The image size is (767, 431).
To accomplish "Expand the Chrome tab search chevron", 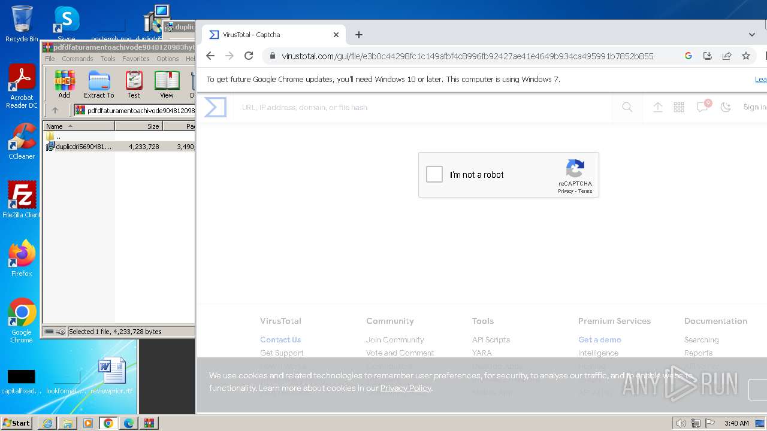I will click(752, 35).
